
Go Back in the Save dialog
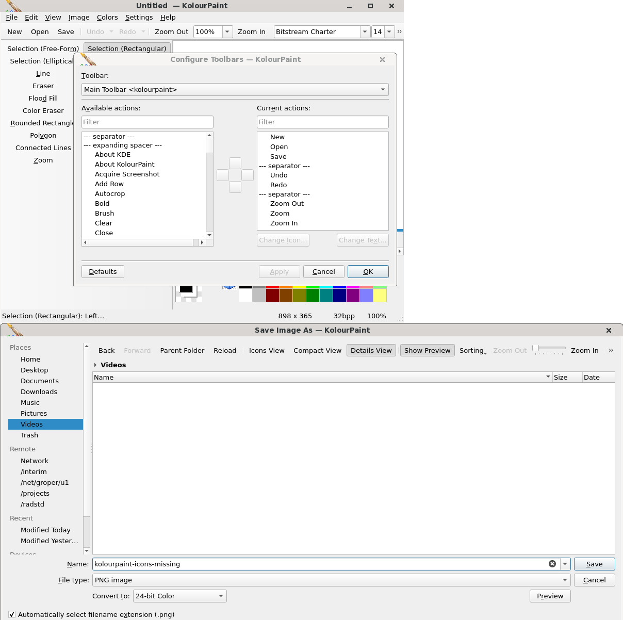pos(107,350)
